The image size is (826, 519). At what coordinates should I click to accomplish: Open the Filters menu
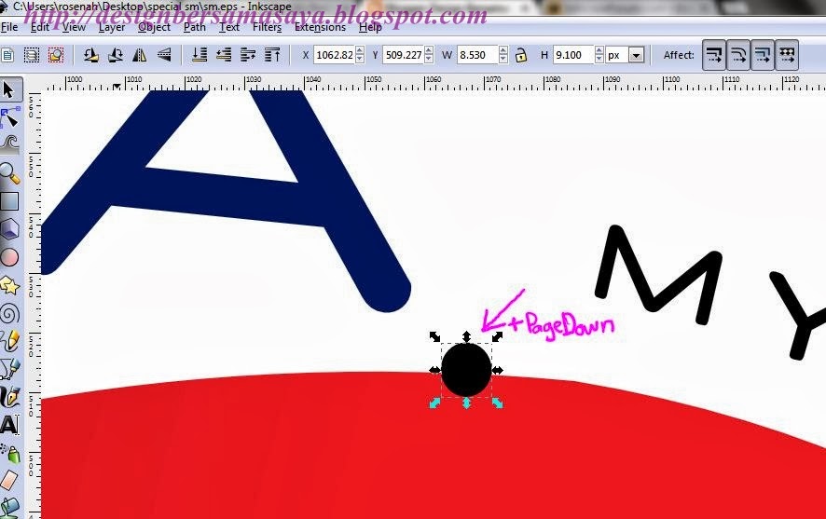(x=267, y=27)
